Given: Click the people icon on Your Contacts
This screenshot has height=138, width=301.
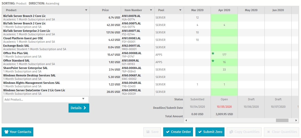Looking at the screenshot, I should [x=6, y=132].
